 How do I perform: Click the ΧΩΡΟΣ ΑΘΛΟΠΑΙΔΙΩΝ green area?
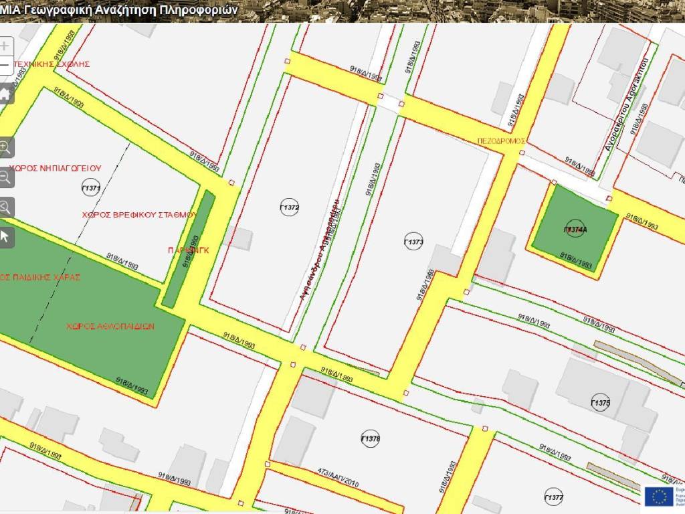(x=110, y=327)
